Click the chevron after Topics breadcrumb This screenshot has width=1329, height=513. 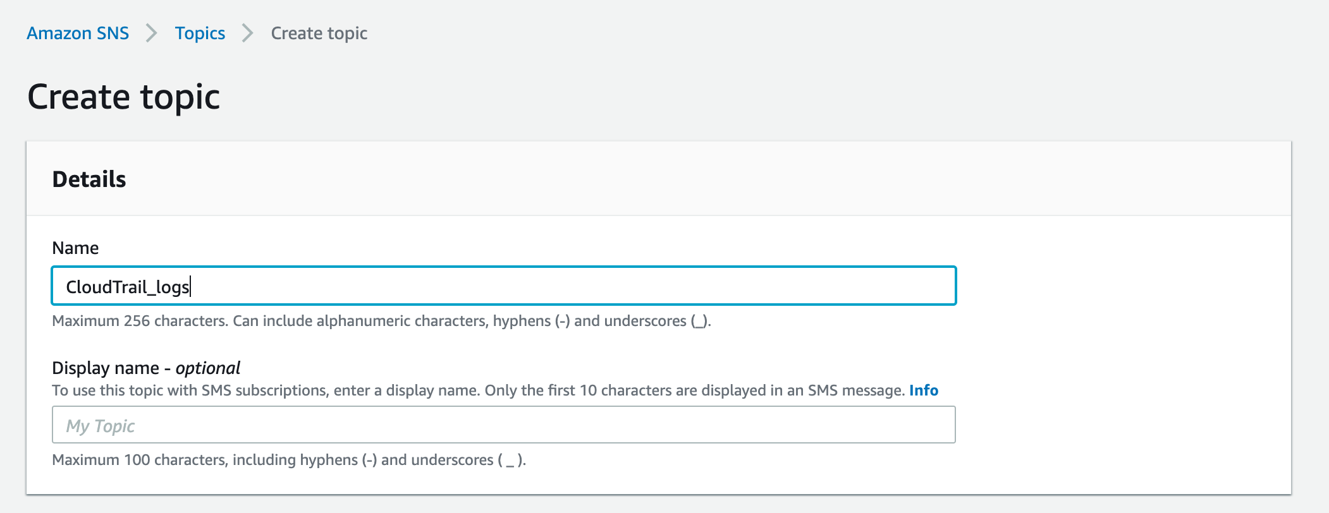[248, 33]
